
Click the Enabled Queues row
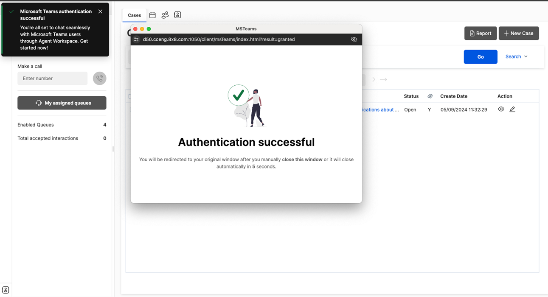pyautogui.click(x=62, y=125)
